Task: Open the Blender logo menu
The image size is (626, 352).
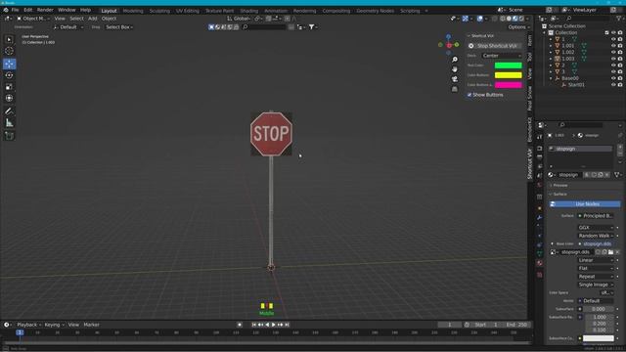Action: tap(6, 10)
